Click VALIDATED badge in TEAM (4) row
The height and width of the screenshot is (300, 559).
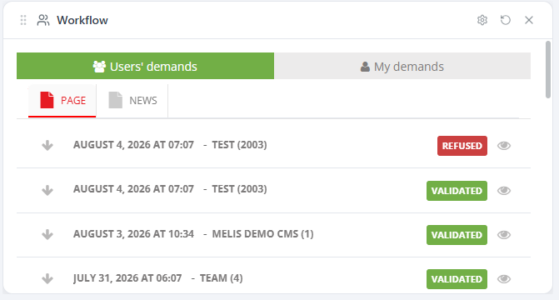[x=457, y=279]
